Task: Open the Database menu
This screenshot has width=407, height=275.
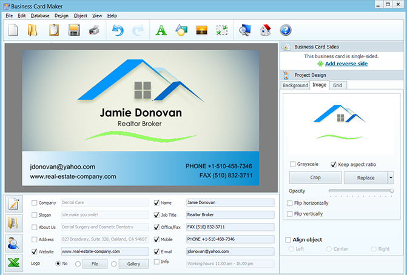Action: point(40,16)
